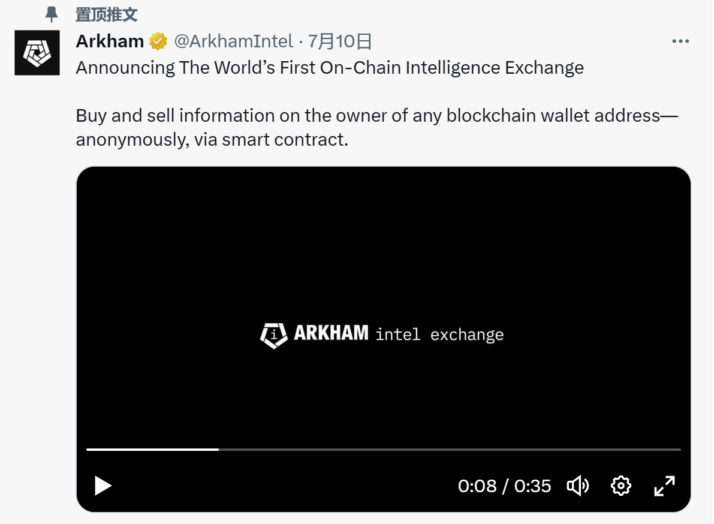Click the 0:08 elapsed time
Viewport: 714px width, 524px height.
click(477, 486)
